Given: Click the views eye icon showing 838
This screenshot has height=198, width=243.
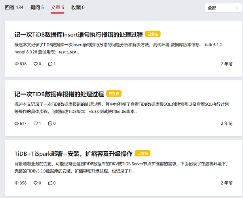Looking at the screenshot, I should (17, 64).
